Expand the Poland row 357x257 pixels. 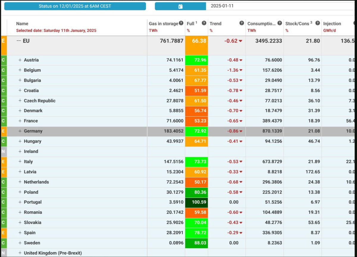(x=20, y=192)
